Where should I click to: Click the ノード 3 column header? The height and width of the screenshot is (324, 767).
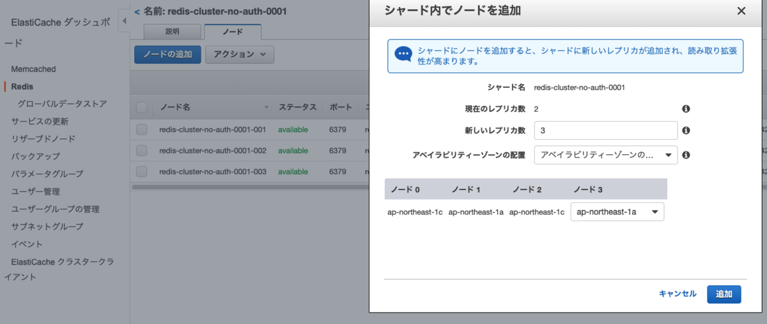point(588,189)
